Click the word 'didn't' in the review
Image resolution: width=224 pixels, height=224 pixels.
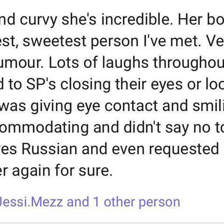142,127
